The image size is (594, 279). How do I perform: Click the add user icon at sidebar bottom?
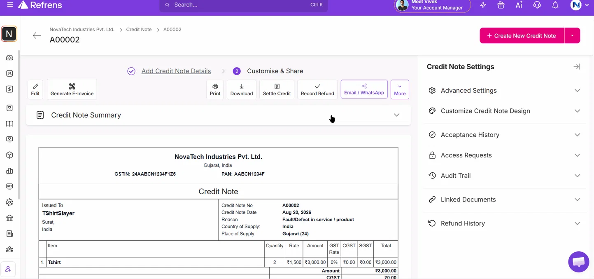coord(8,270)
